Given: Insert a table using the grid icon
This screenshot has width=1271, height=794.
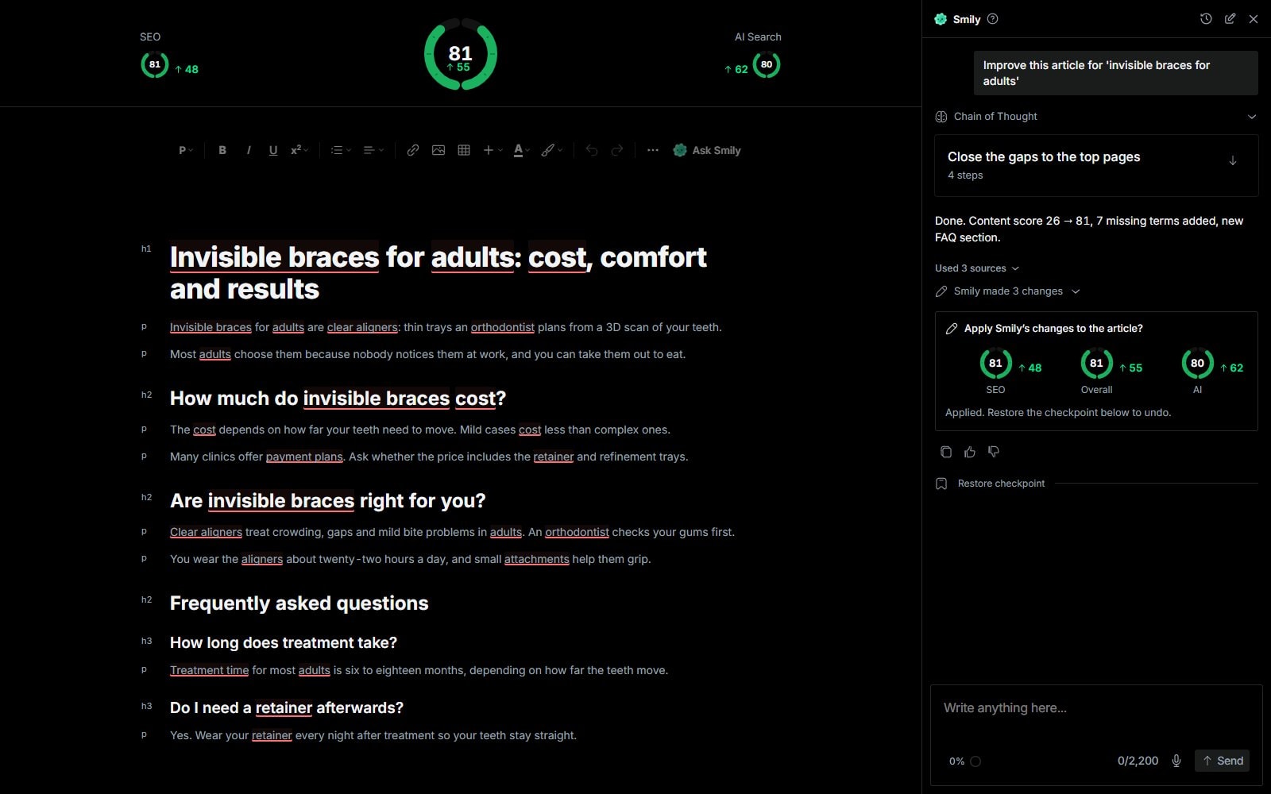Looking at the screenshot, I should 464,150.
